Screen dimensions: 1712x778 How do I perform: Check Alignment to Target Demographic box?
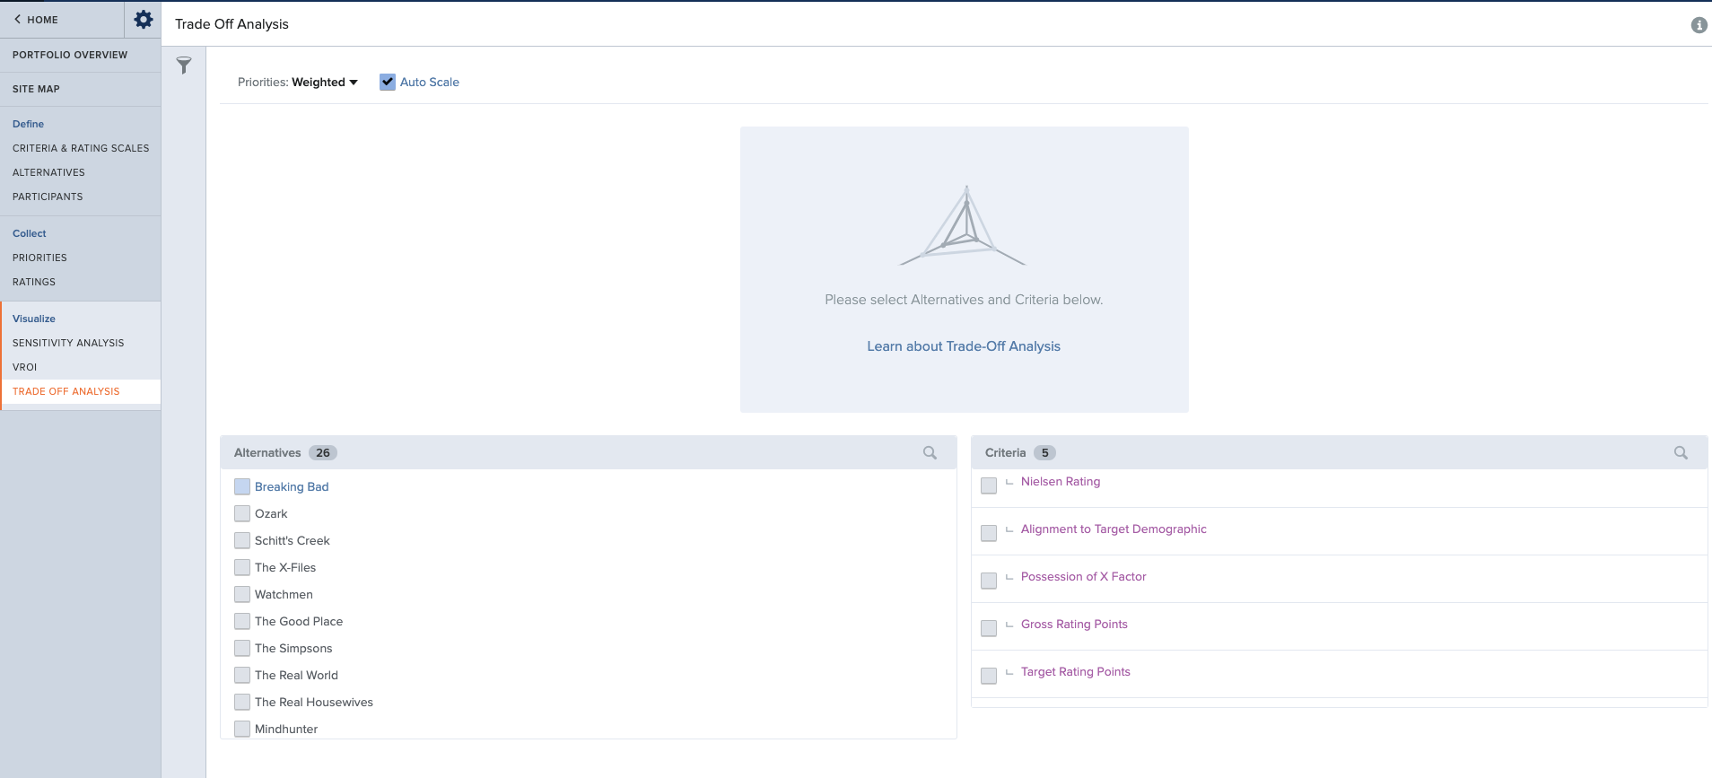click(x=989, y=533)
